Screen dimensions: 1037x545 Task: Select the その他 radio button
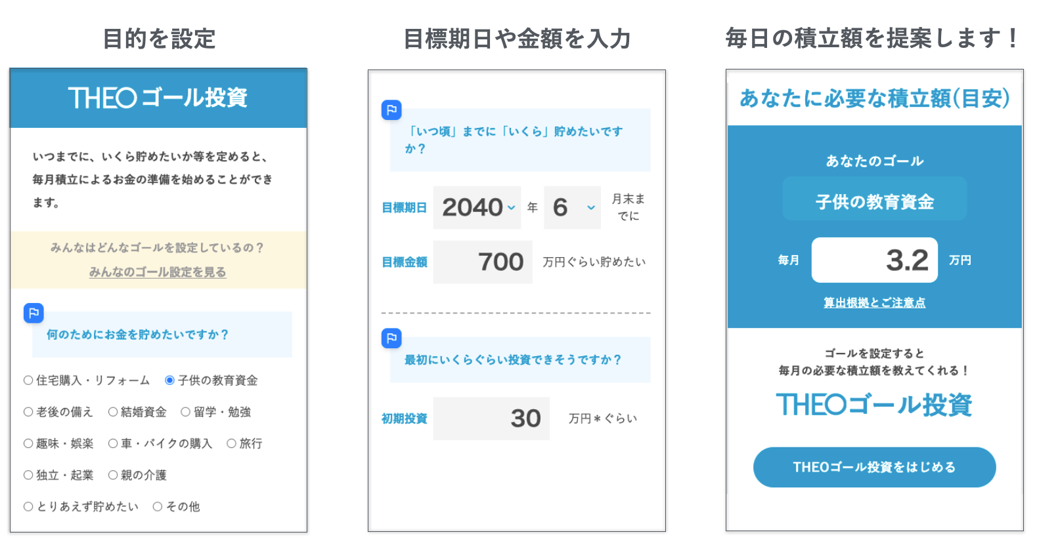click(158, 506)
